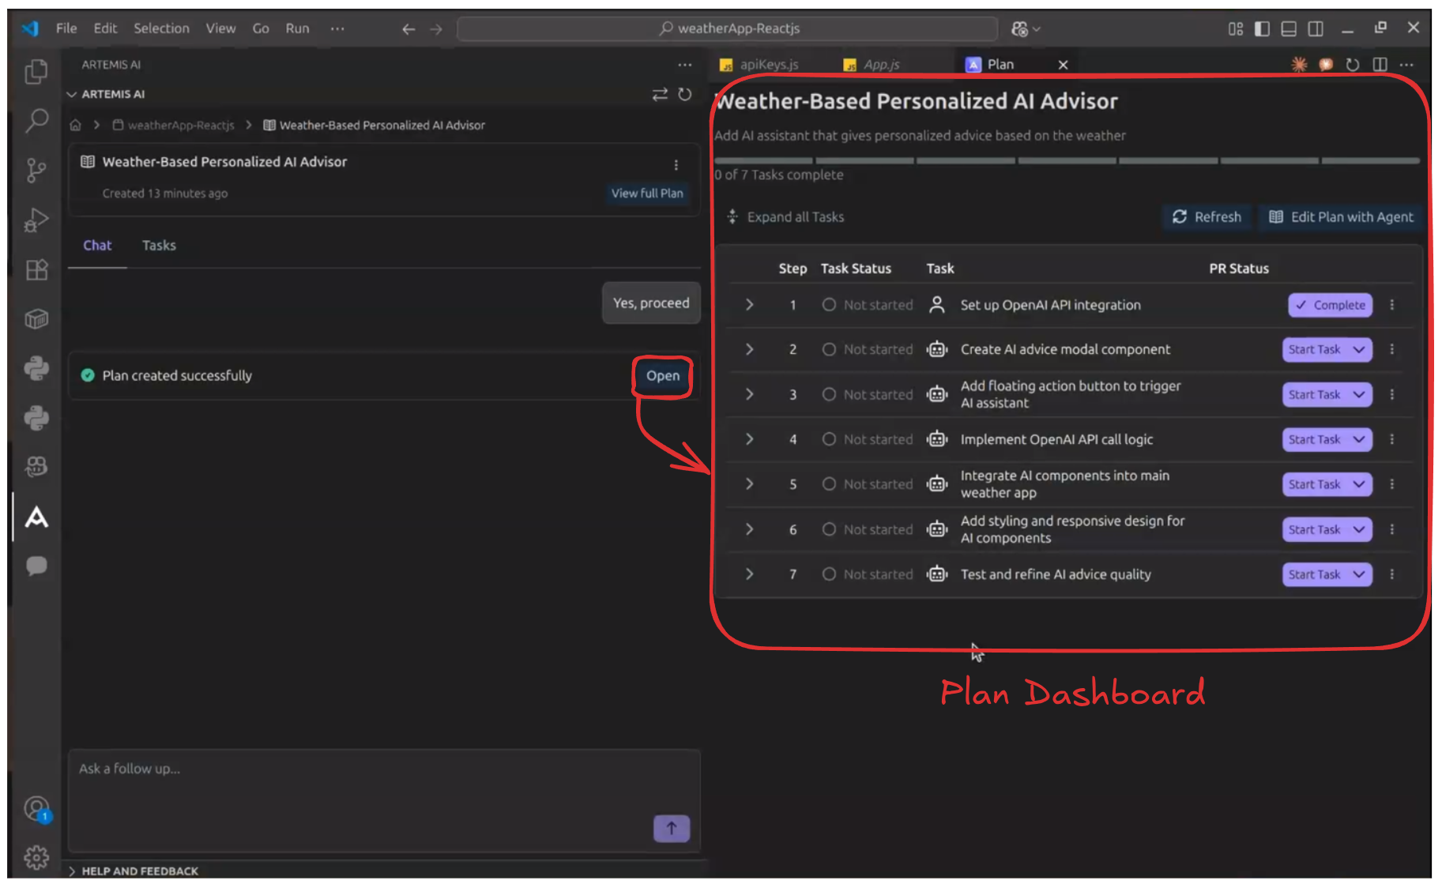Screen dimensions: 1442x884
Task: Open the Source Control view
Action: pyautogui.click(x=36, y=170)
